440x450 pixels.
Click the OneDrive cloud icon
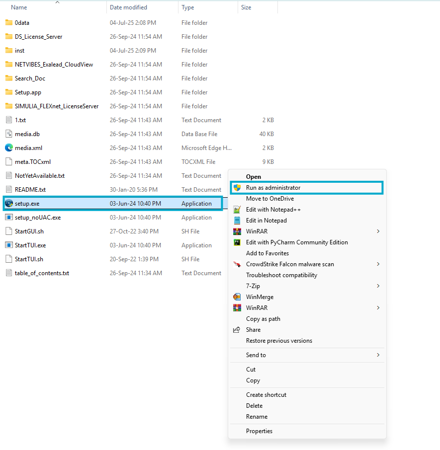(x=238, y=198)
